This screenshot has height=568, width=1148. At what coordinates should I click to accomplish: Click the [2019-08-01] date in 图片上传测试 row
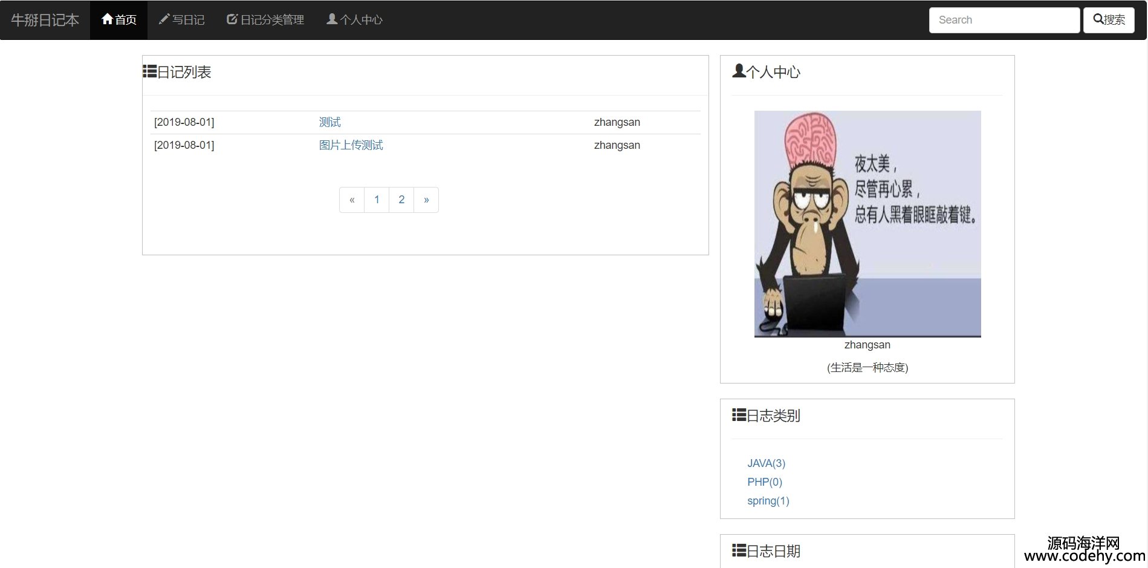pos(184,145)
